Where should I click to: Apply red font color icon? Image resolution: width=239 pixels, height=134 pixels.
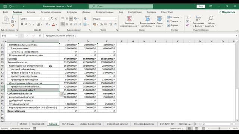[x=53, y=24]
